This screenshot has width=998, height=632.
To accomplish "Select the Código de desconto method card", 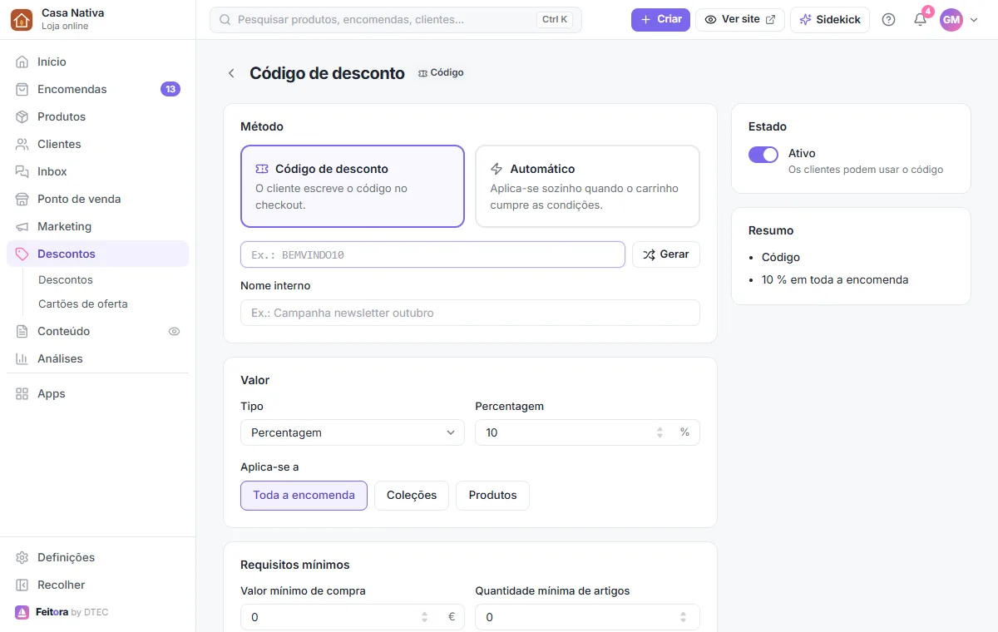I will (353, 186).
